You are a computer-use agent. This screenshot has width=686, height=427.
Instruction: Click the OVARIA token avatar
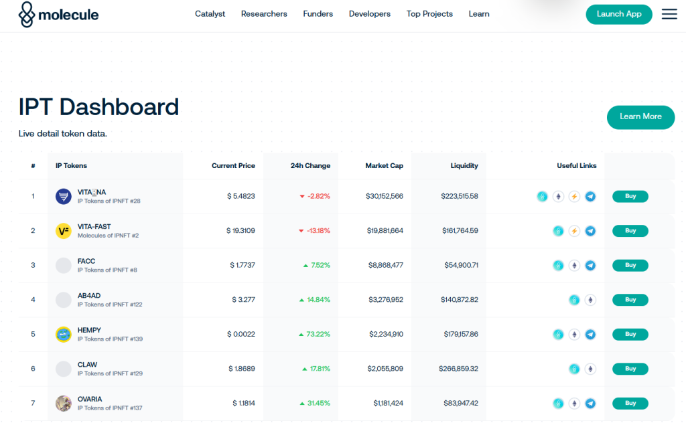point(64,404)
